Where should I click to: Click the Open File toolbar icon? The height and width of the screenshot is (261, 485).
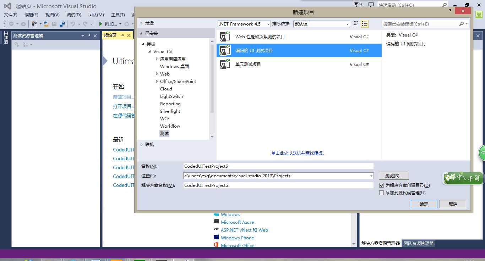(x=47, y=24)
